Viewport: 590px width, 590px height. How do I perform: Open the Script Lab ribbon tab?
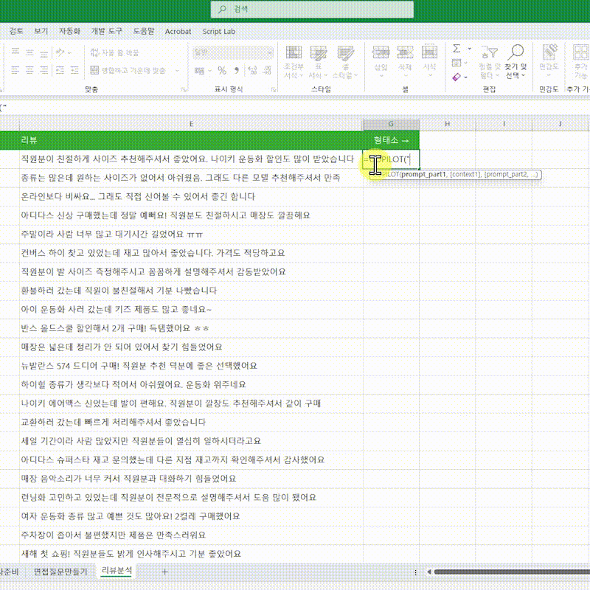pos(219,32)
